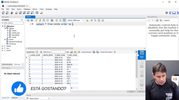Export the recordset to a file
179x100 pixels.
click(94, 52)
